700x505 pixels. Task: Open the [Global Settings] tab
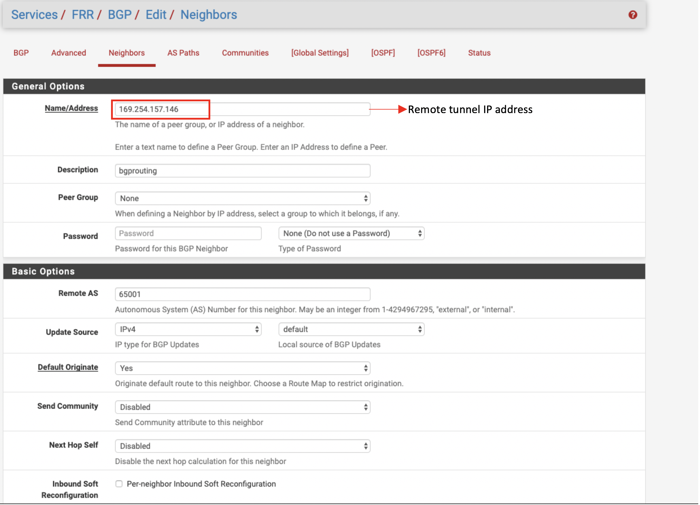click(x=320, y=53)
